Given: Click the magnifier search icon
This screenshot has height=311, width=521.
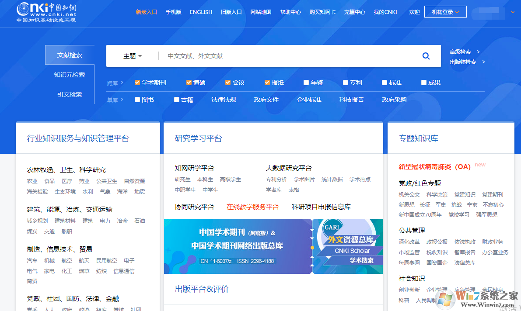Looking at the screenshot, I should click(426, 56).
